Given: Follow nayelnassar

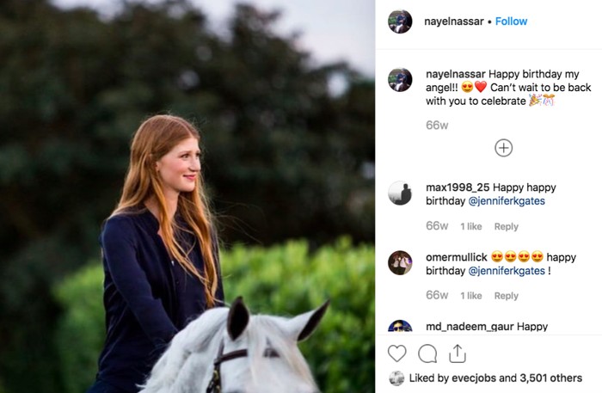Looking at the screenshot, I should (511, 21).
